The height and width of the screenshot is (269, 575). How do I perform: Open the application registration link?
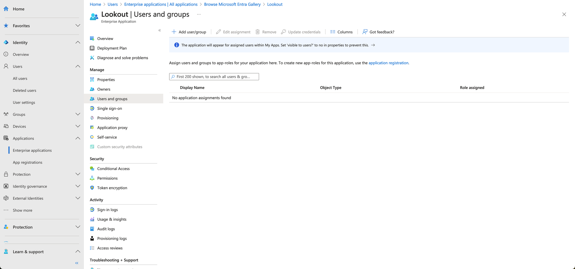click(388, 63)
